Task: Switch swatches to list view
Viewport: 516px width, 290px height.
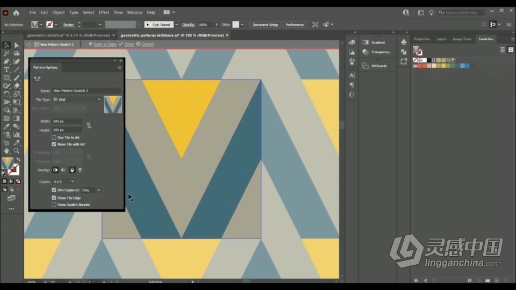Action: pyautogui.click(x=503, y=49)
